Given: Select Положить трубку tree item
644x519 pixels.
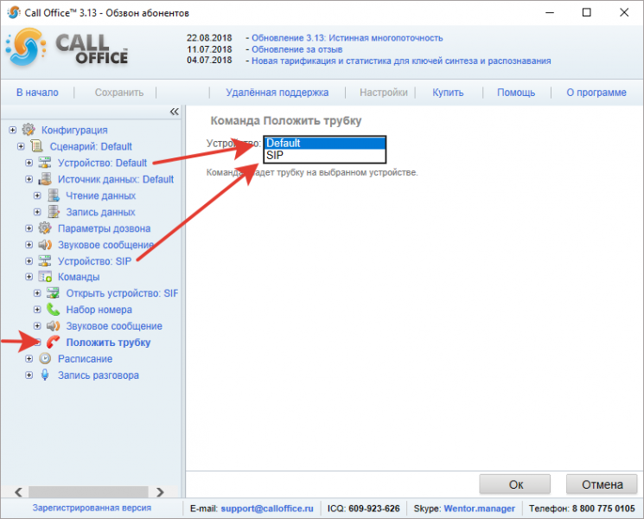Looking at the screenshot, I should [108, 343].
